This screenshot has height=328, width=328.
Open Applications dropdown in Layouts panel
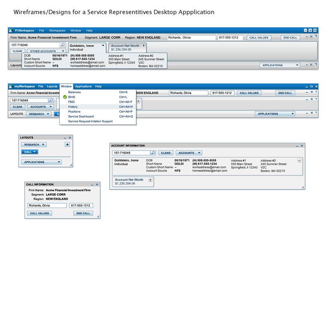point(41,162)
